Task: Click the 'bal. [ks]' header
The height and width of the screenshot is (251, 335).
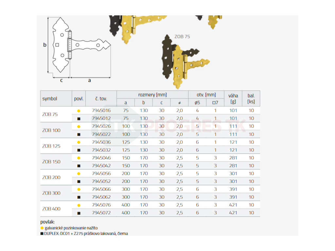Action: point(251,99)
